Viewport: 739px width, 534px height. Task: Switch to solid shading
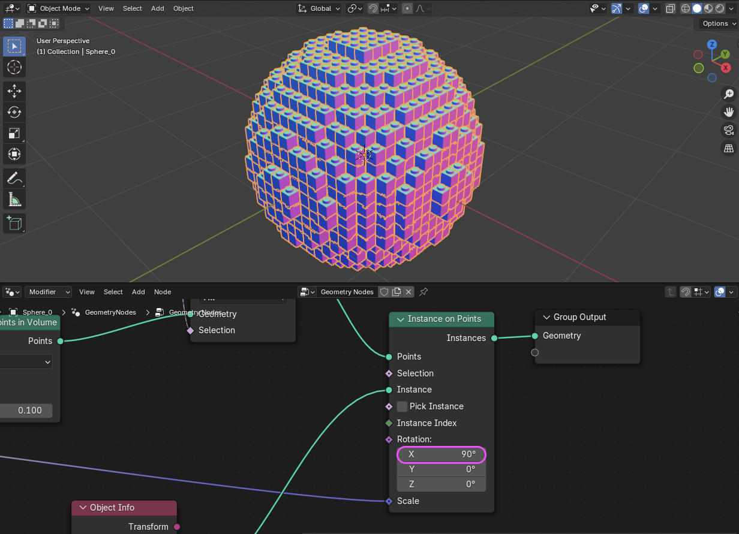tap(697, 8)
